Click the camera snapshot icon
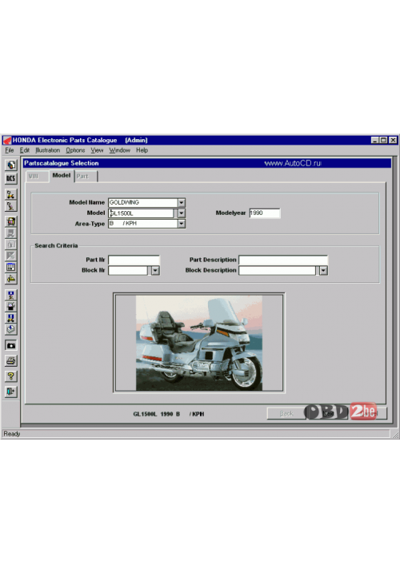Viewport: 400px width, 573px height. (10, 345)
